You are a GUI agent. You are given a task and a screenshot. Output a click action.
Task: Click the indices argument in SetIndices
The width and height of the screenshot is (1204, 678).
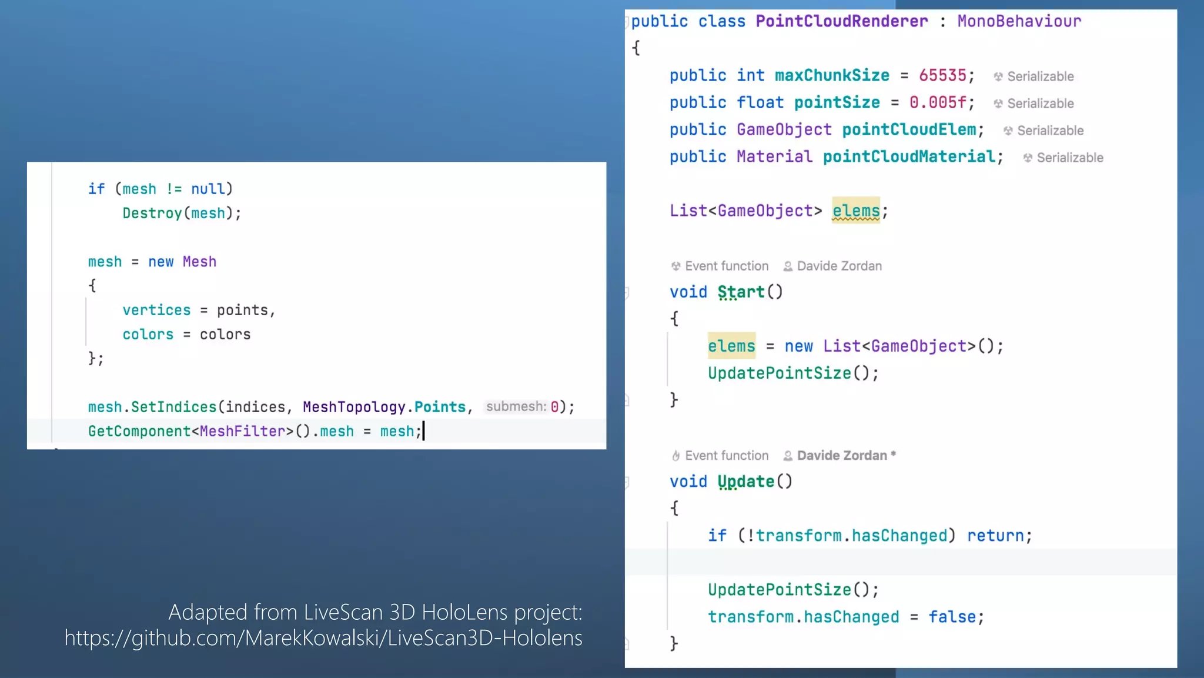[x=255, y=407]
